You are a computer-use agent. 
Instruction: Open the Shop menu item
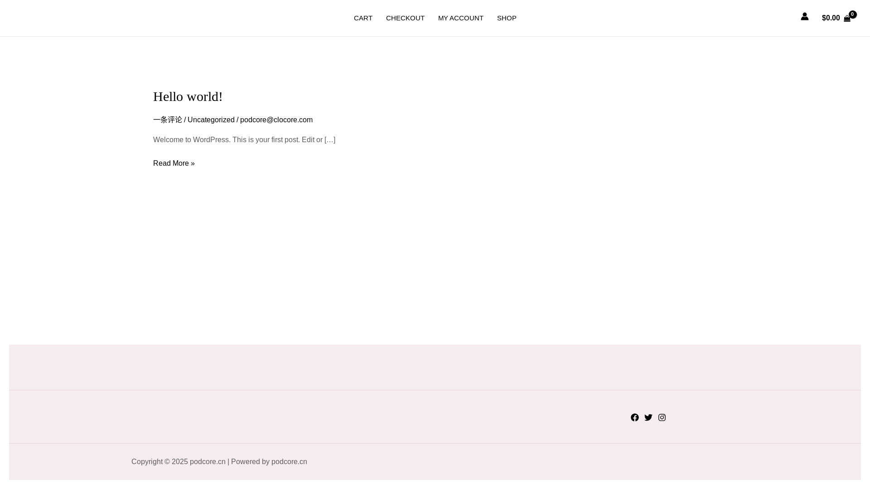pos(507,18)
